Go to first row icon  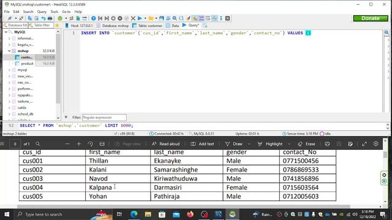click(x=100, y=18)
